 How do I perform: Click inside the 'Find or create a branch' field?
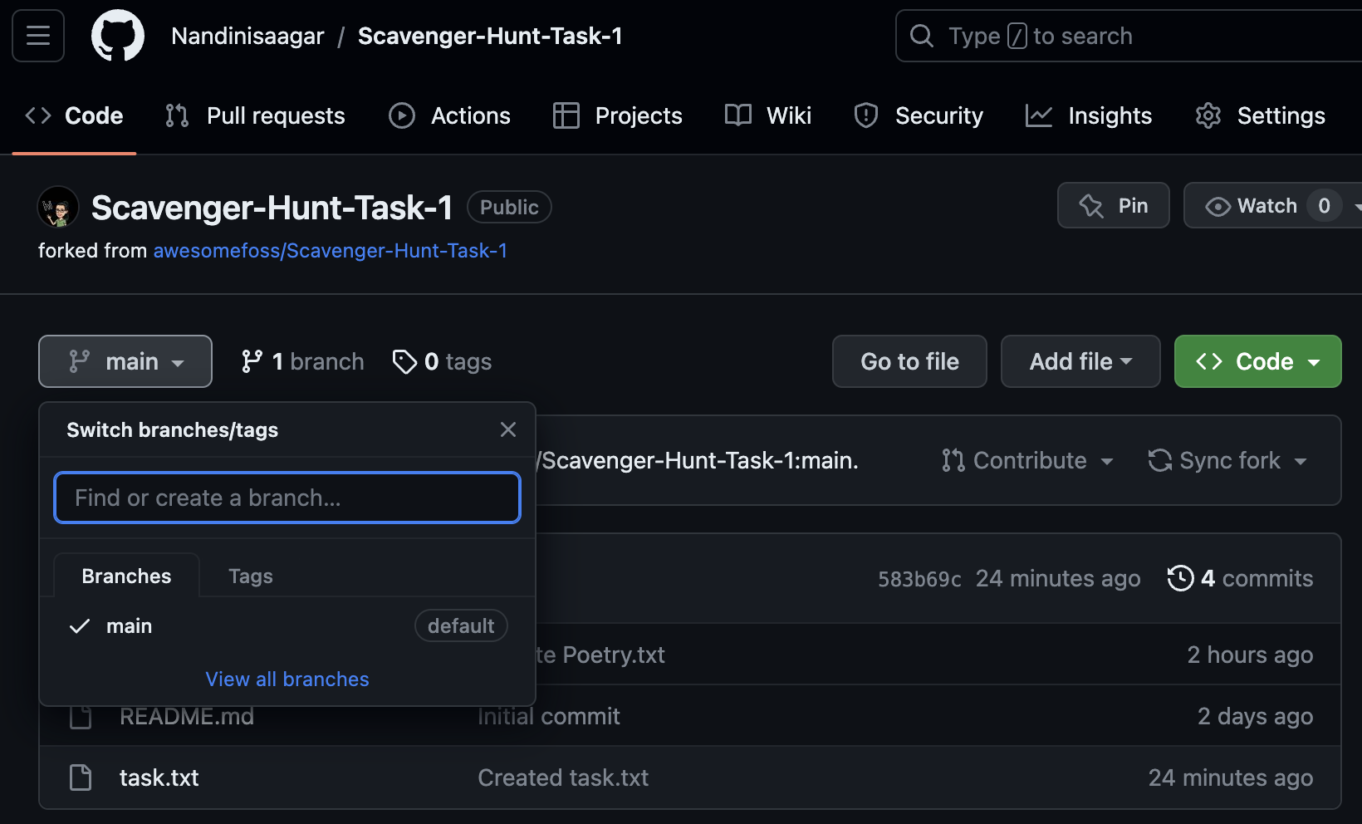287,498
